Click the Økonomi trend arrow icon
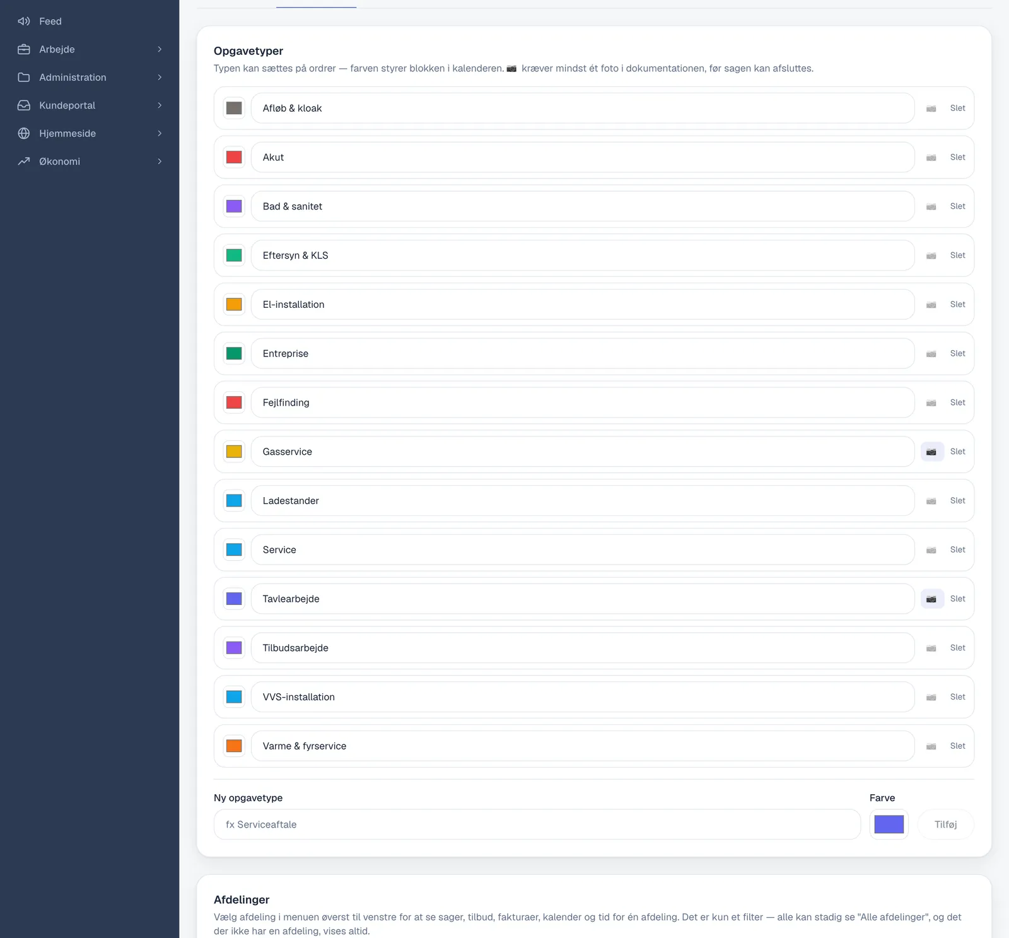The image size is (1009, 938). [x=24, y=161]
